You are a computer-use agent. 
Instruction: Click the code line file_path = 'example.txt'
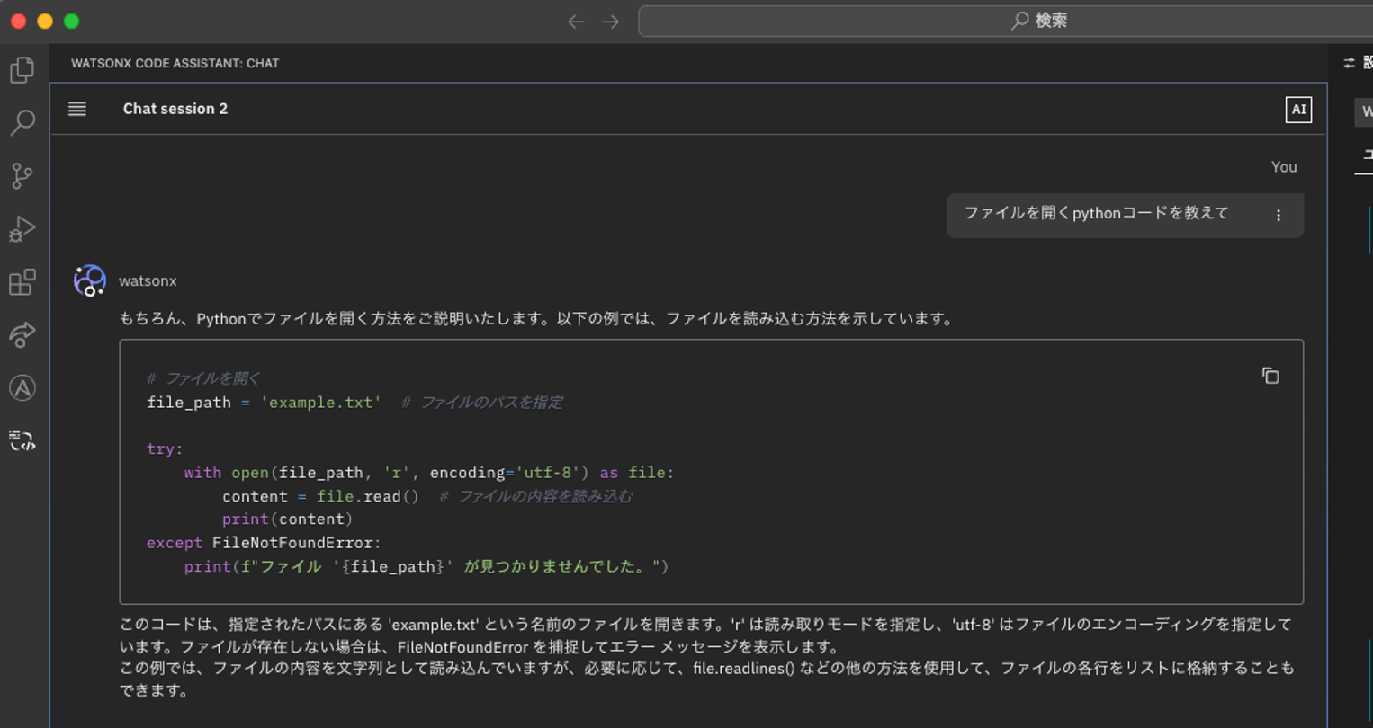pyautogui.click(x=354, y=403)
